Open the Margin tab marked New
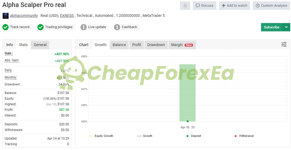 (182, 45)
